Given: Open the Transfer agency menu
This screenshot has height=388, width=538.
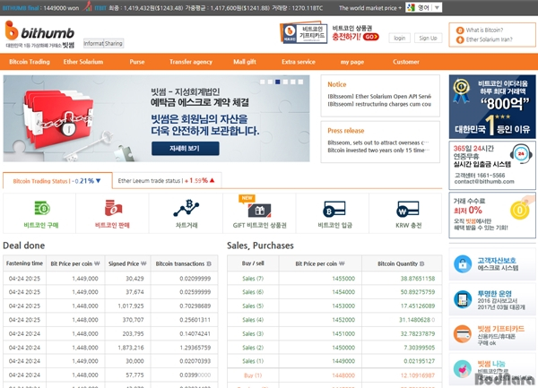Looking at the screenshot, I should click(191, 62).
